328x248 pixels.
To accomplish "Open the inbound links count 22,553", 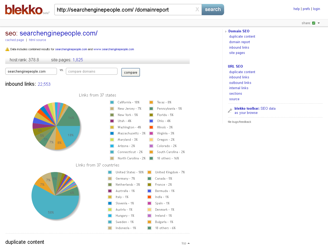I will [x=44, y=84].
